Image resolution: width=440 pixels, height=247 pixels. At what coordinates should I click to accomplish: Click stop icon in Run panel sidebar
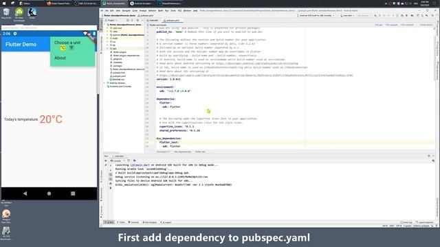[106, 161]
